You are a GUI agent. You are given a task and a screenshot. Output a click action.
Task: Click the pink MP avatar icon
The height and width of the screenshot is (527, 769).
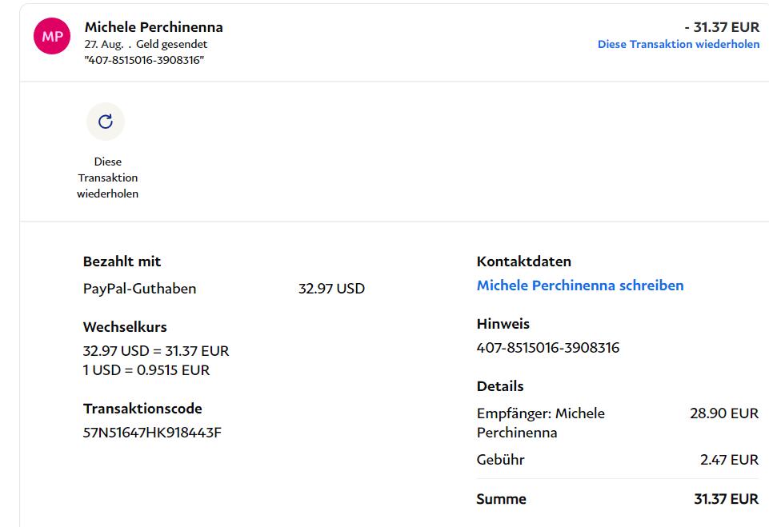click(x=52, y=37)
